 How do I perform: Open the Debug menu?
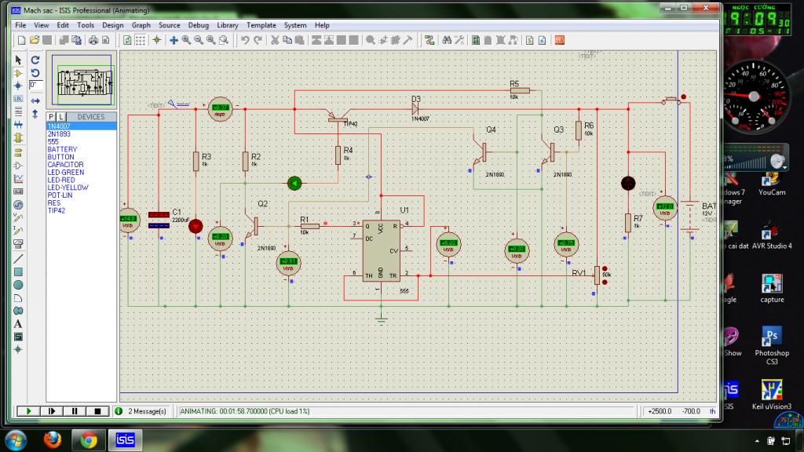coord(199,25)
